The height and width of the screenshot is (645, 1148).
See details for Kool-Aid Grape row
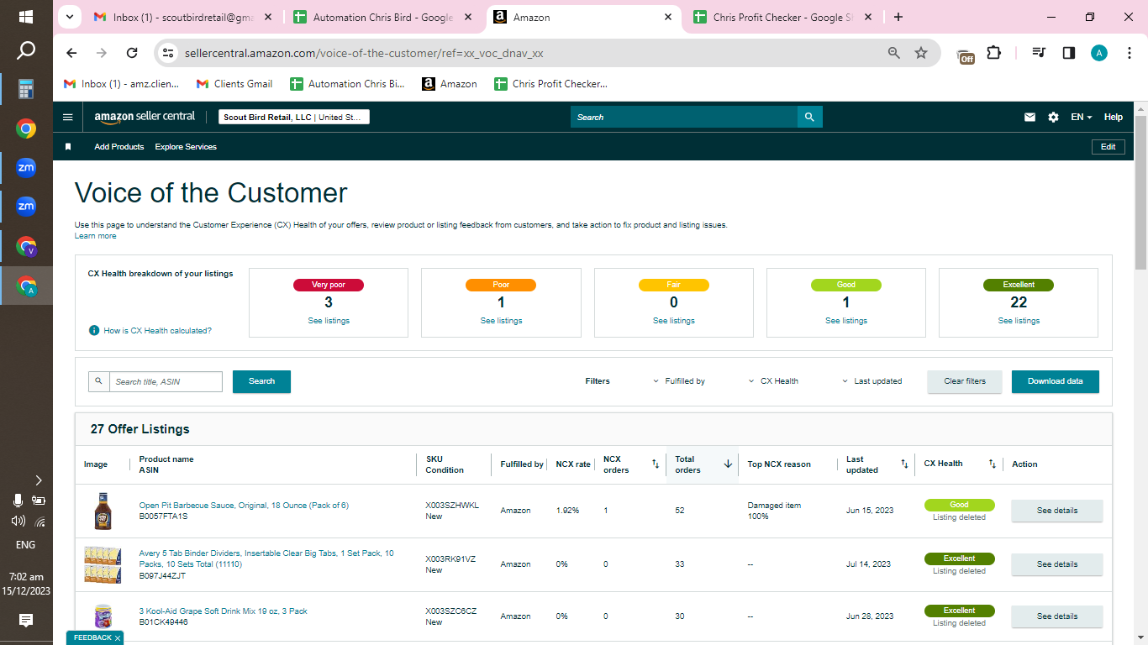click(1056, 616)
